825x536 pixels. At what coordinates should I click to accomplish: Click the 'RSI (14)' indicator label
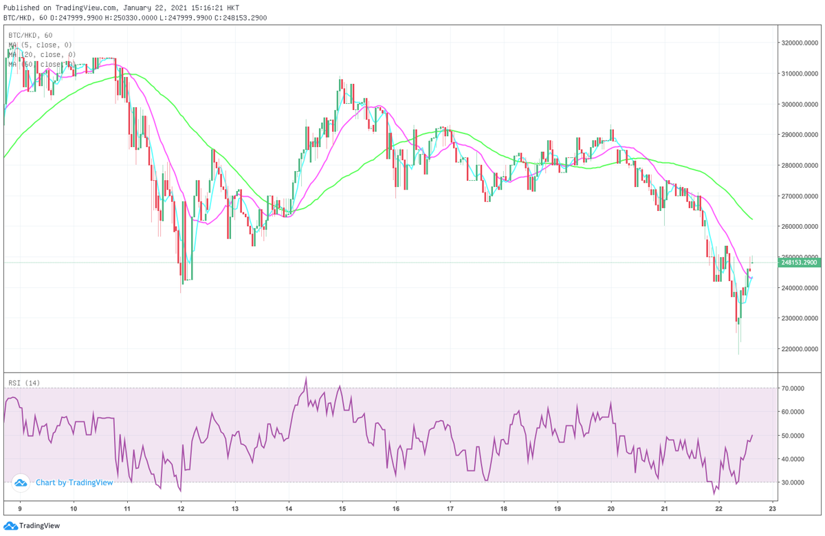[x=25, y=383]
